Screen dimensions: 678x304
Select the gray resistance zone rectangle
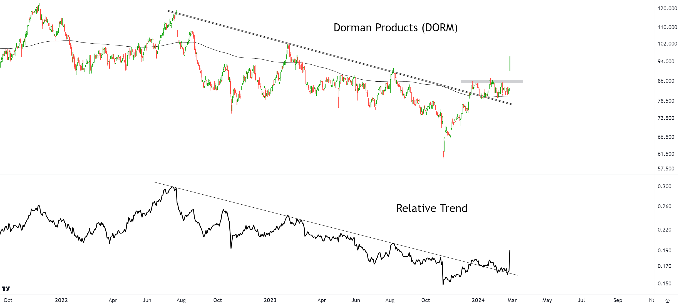pos(492,81)
